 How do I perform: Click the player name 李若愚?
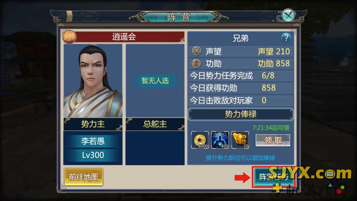point(93,141)
